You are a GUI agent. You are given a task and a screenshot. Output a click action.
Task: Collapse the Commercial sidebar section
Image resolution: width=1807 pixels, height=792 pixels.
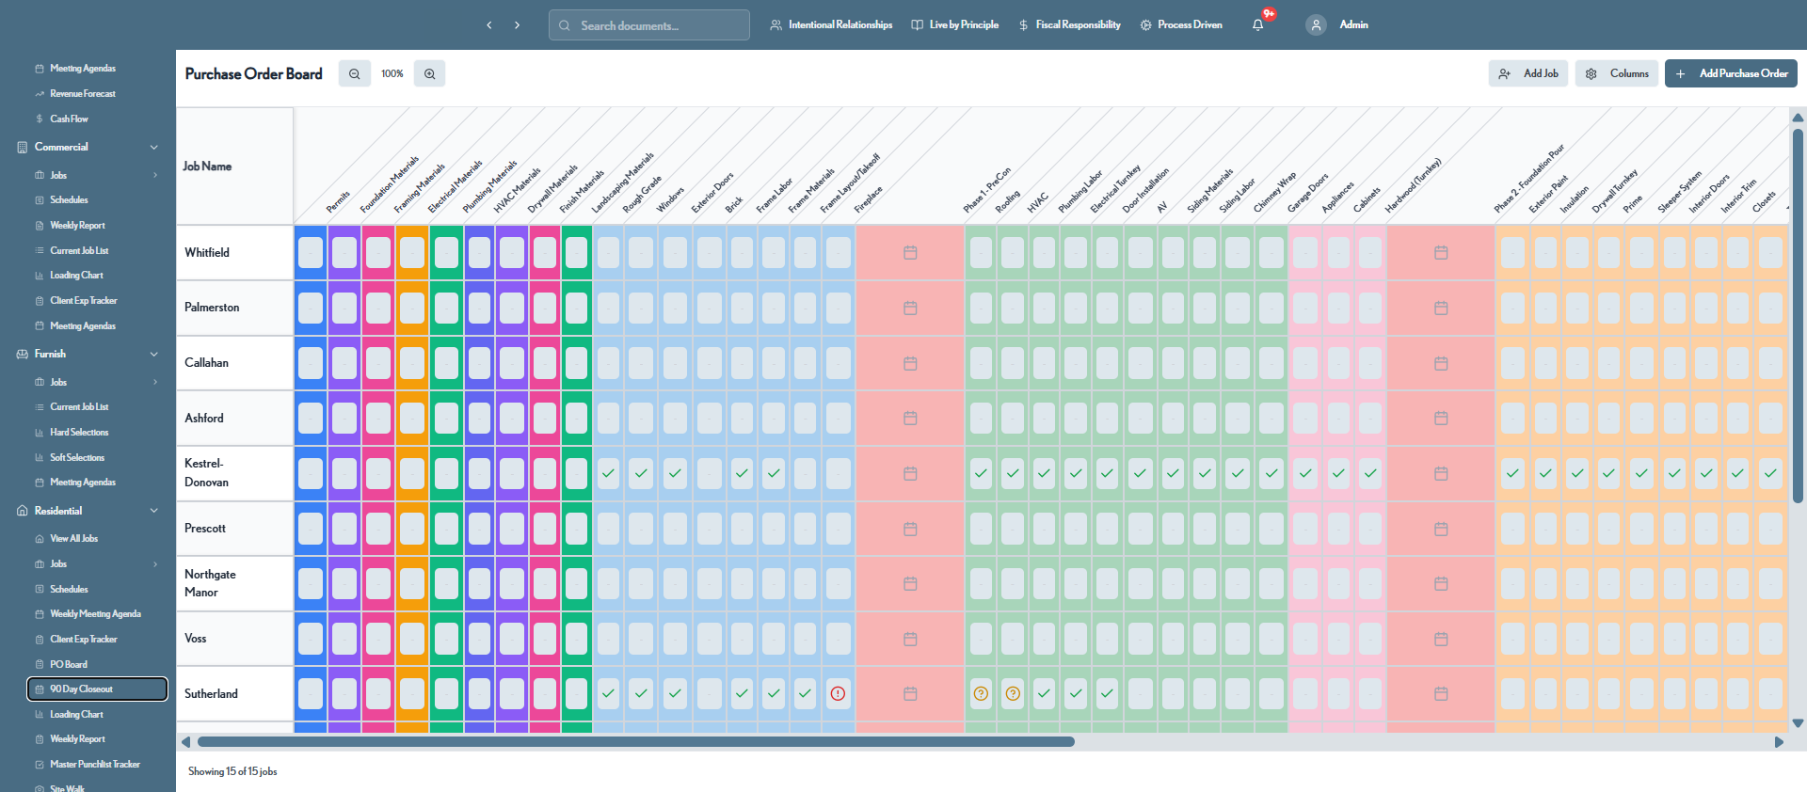pyautogui.click(x=154, y=147)
